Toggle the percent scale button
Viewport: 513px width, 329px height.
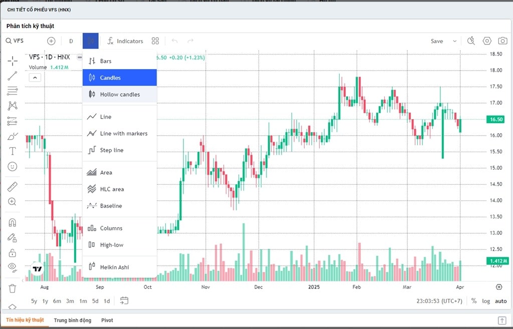pos(474,301)
